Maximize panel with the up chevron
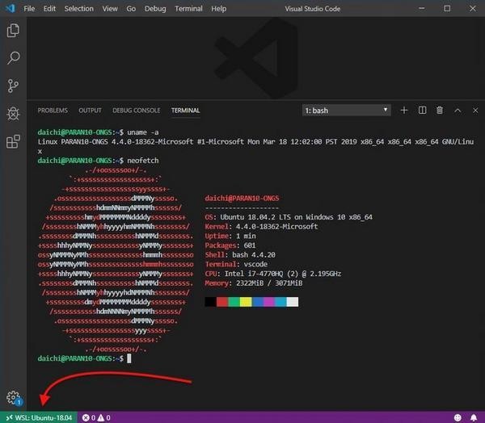 (458, 111)
